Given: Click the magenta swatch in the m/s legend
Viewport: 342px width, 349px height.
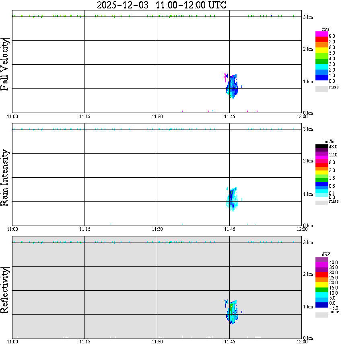Looking at the screenshot, I should point(321,34).
